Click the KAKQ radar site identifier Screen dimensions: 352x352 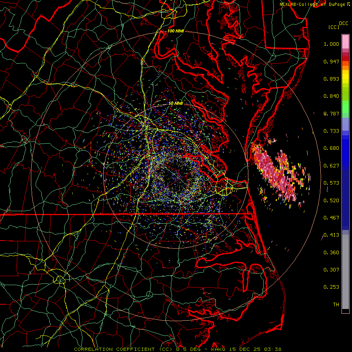click(x=219, y=349)
